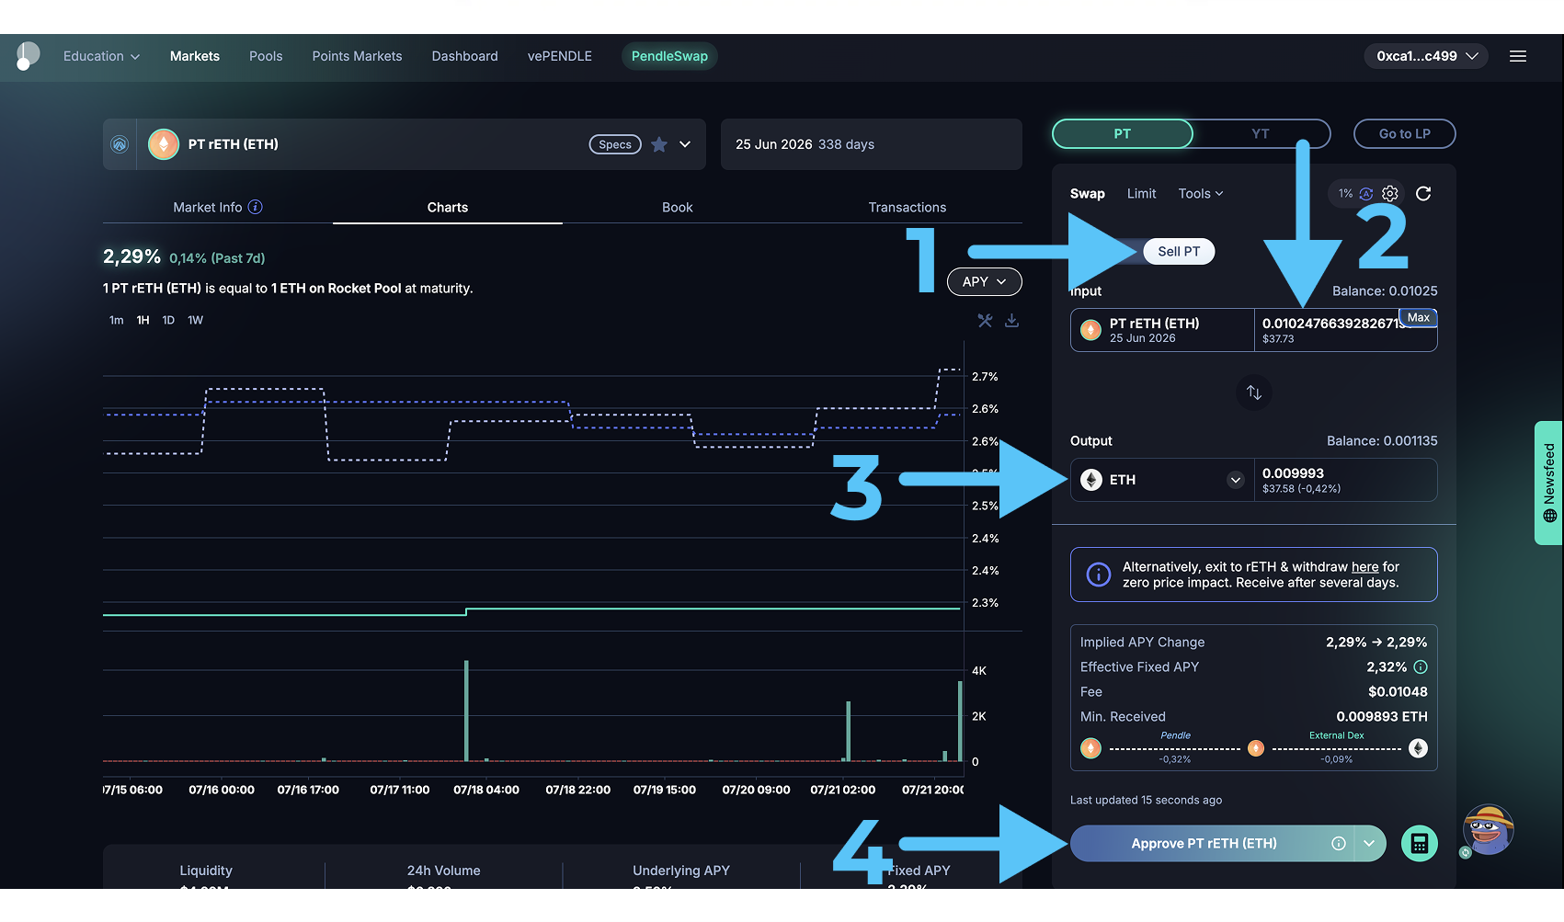
Task: Click Approve PT rETH (ETH) button
Action: pos(1204,844)
